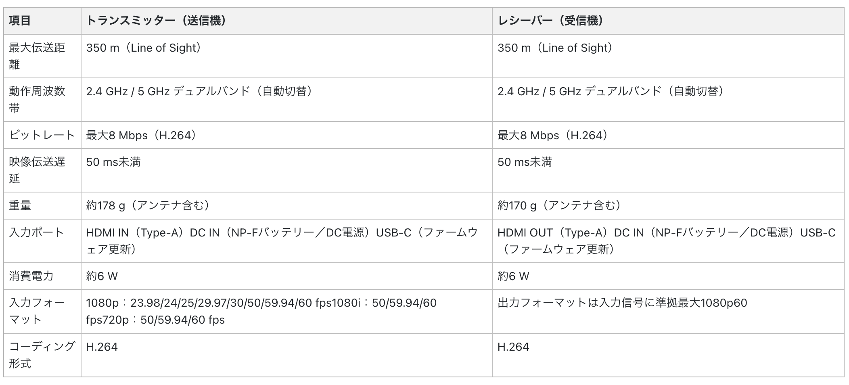This screenshot has width=849, height=385.
Task: Select transmitter 最大8 Mbps（H.264） cell
Action: [x=286, y=135]
